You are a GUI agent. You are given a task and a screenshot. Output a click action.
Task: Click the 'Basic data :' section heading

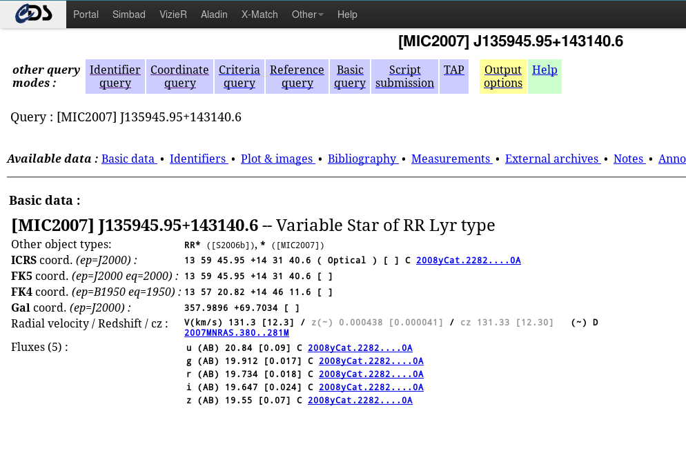[x=45, y=200]
